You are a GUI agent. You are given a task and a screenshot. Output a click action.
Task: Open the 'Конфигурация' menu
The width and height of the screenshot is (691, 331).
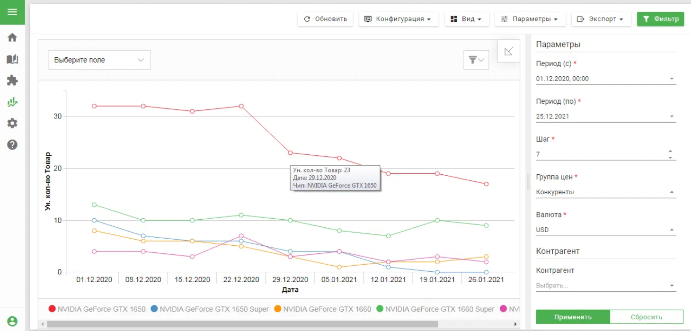398,19
